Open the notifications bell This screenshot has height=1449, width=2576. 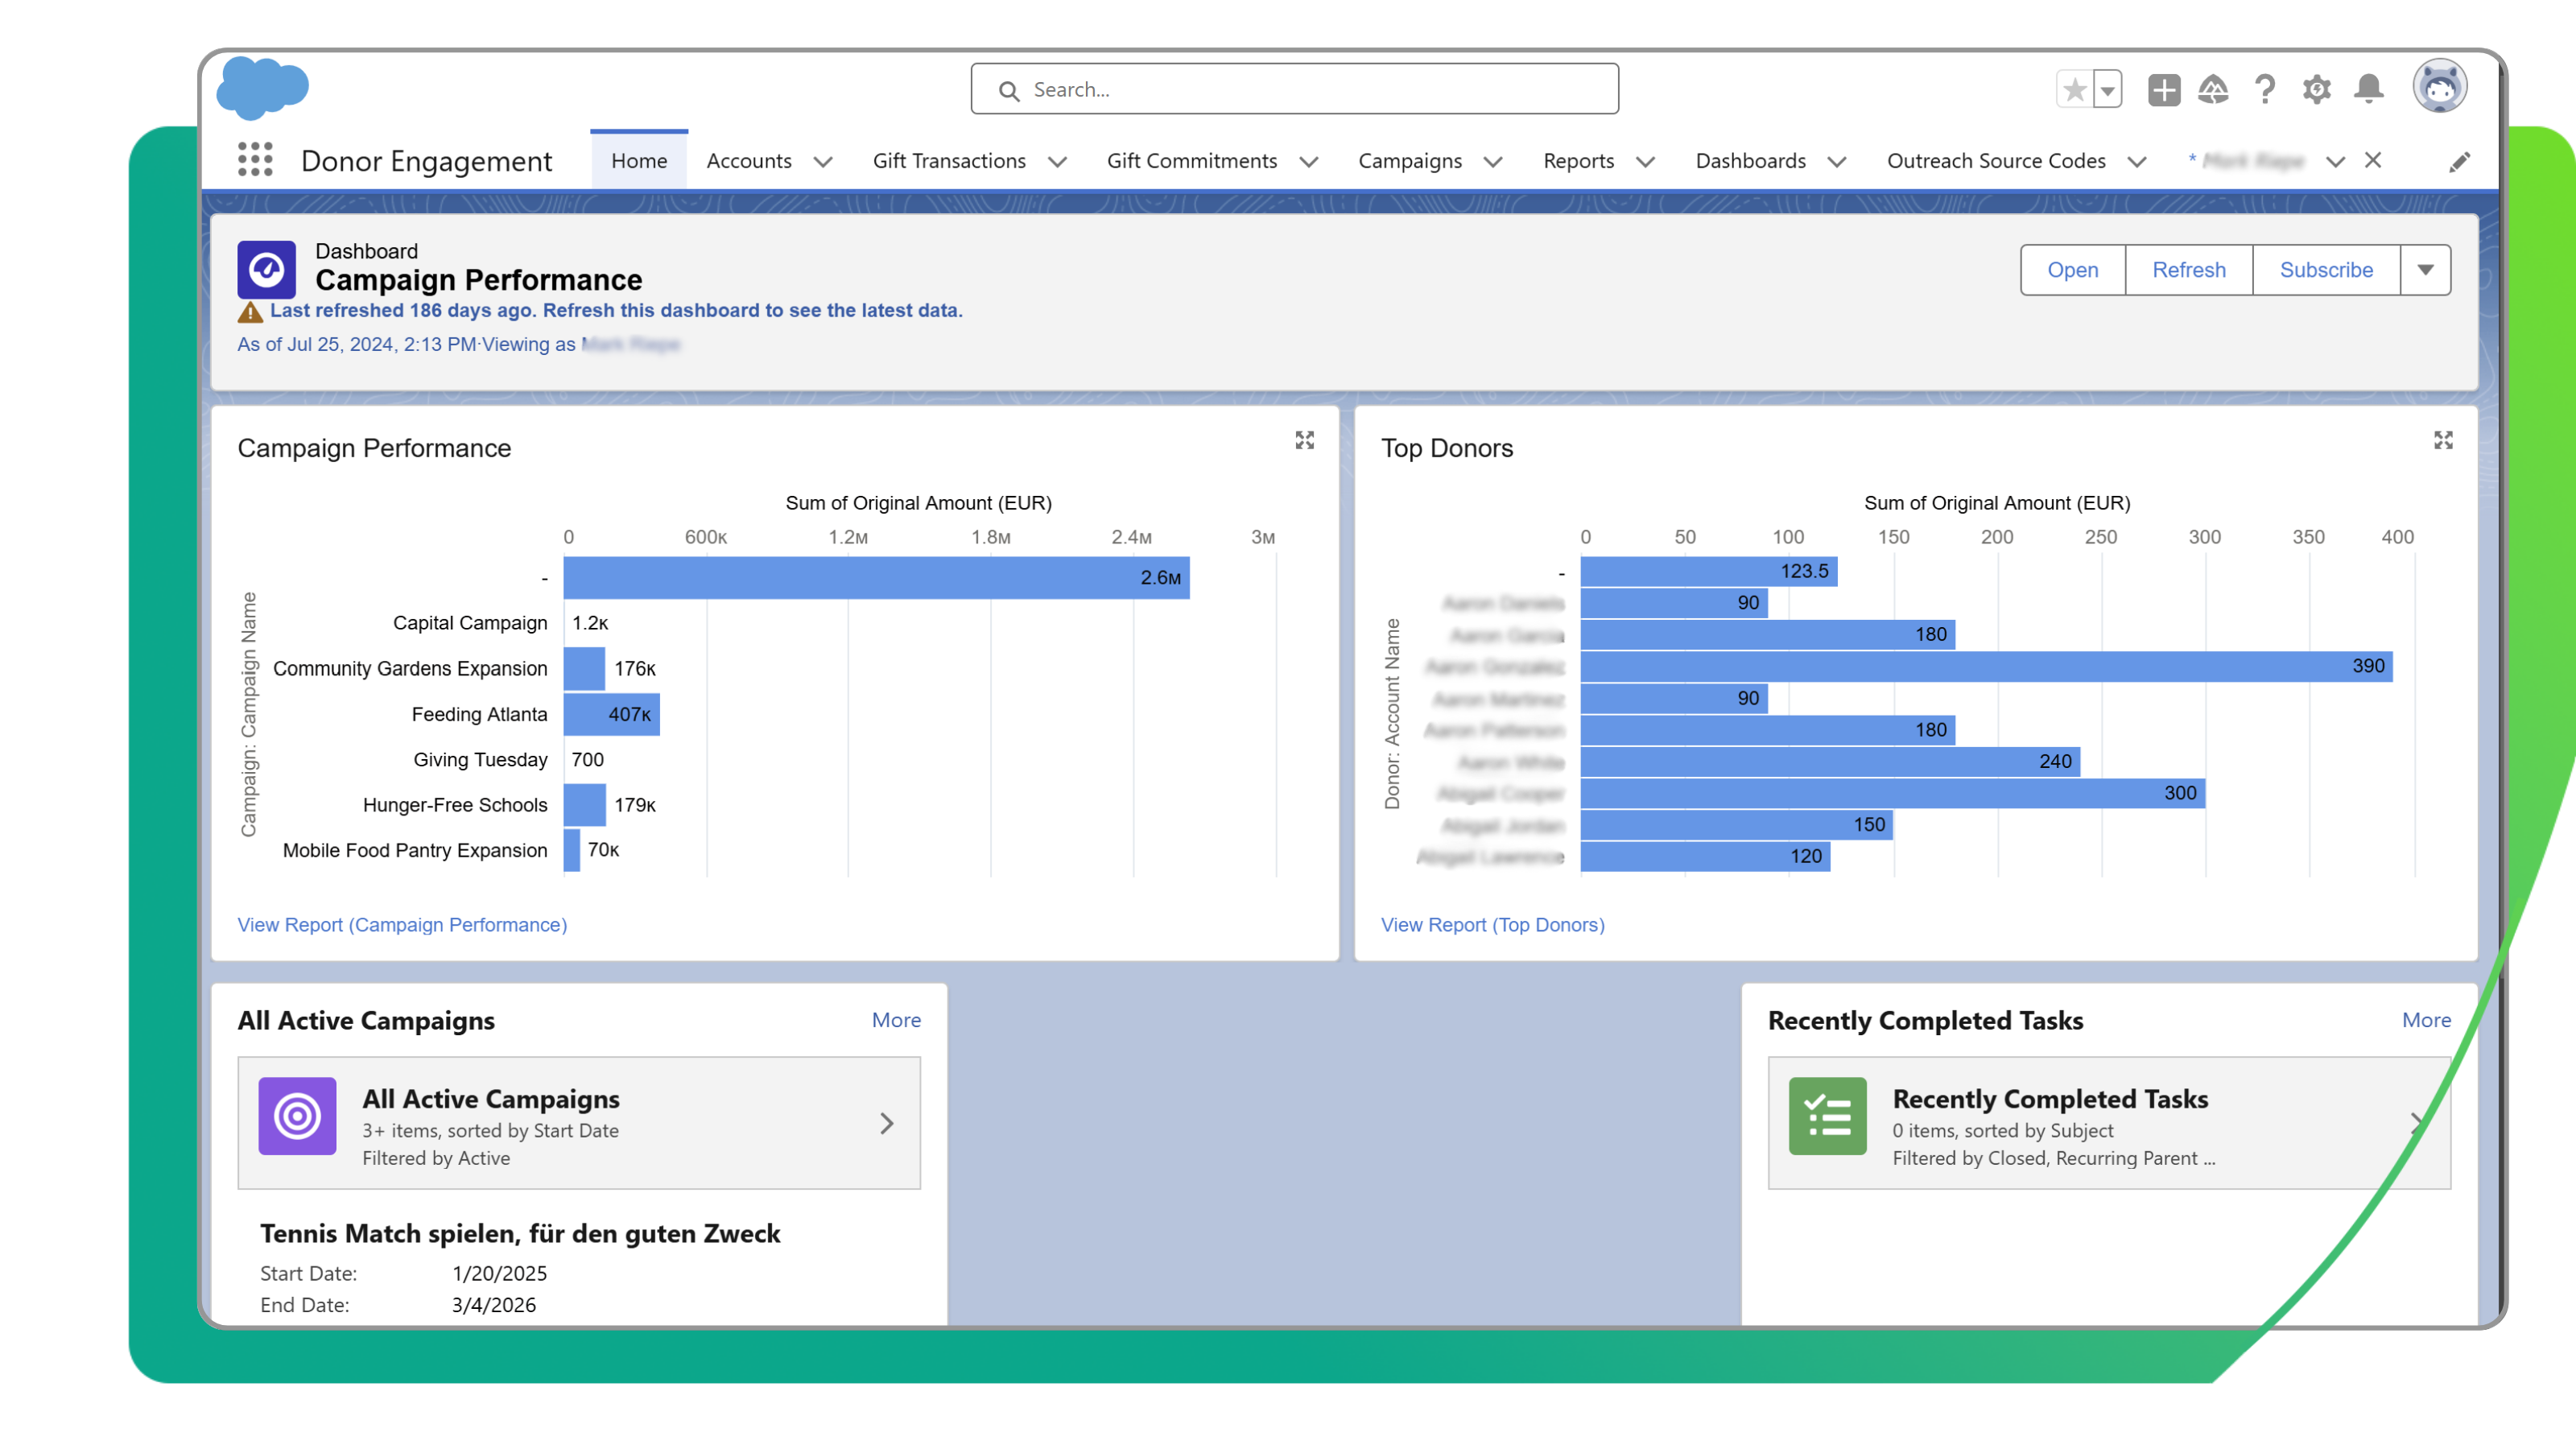(x=2368, y=89)
